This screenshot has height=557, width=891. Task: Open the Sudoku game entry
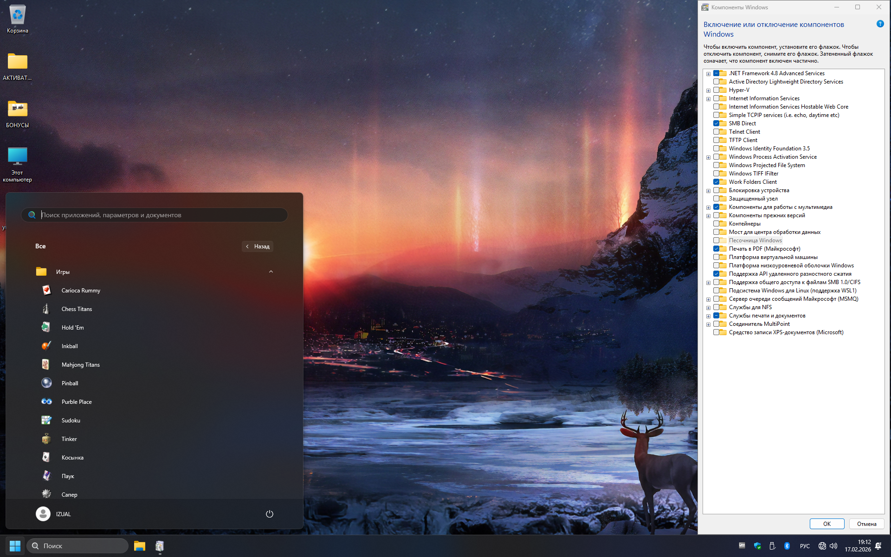(71, 421)
